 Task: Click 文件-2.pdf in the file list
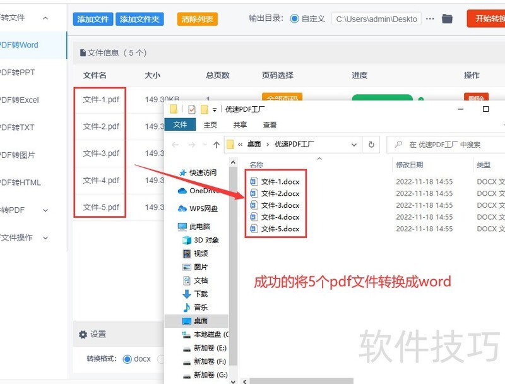(x=101, y=126)
